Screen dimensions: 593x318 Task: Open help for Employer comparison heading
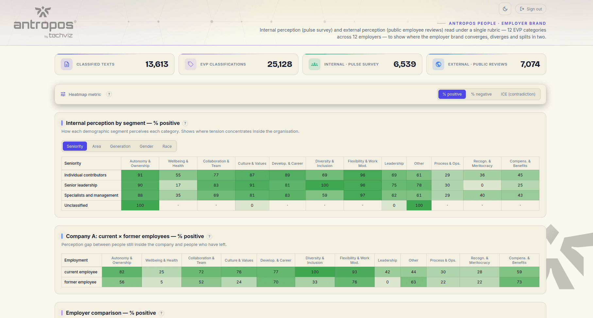coord(161,313)
